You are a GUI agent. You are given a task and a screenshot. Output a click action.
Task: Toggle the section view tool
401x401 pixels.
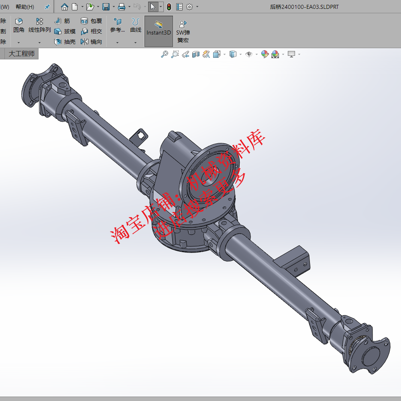(195, 54)
